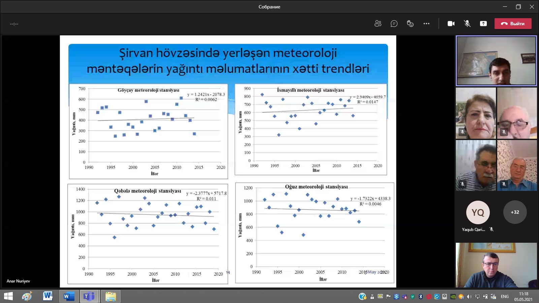Open the battery power tray icon
The image size is (539, 303).
[x=485, y=297]
